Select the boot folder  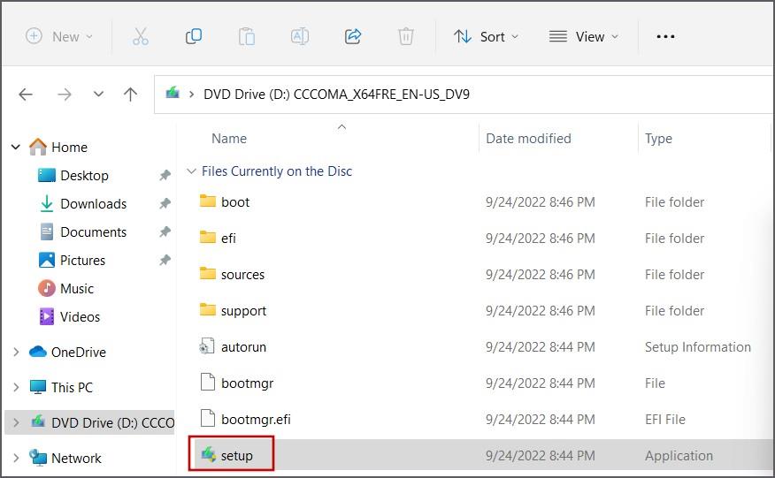pyautogui.click(x=235, y=202)
